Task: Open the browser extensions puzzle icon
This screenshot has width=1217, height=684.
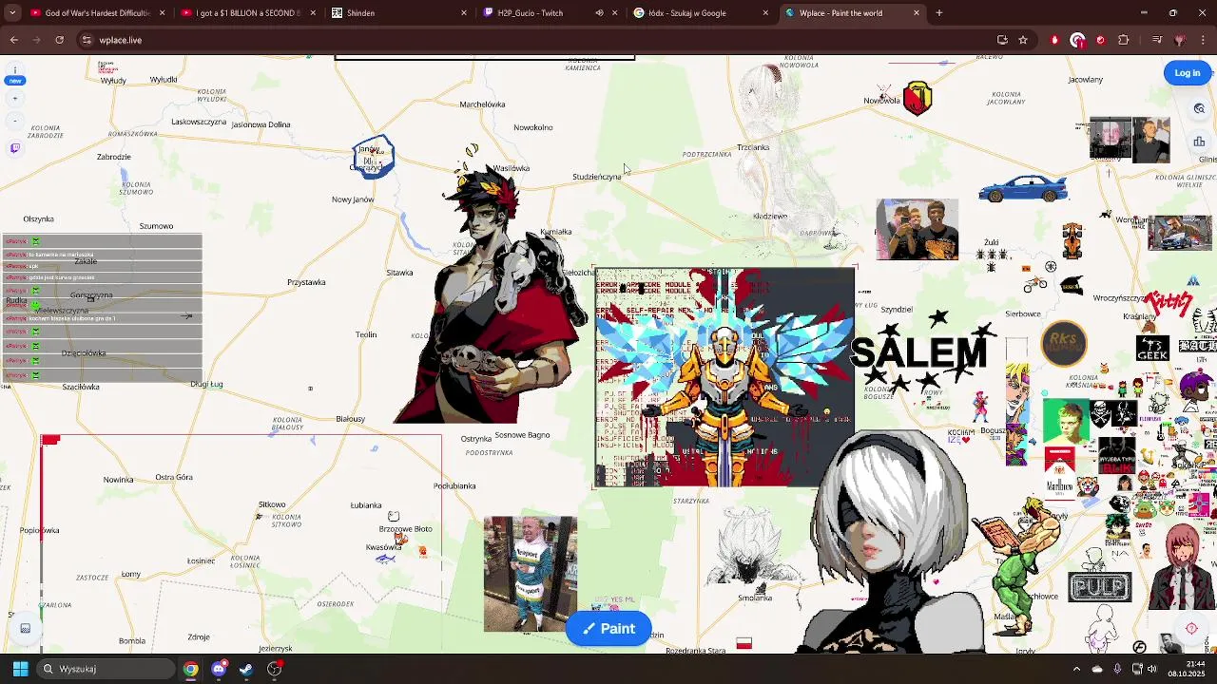Action: coord(1124,40)
